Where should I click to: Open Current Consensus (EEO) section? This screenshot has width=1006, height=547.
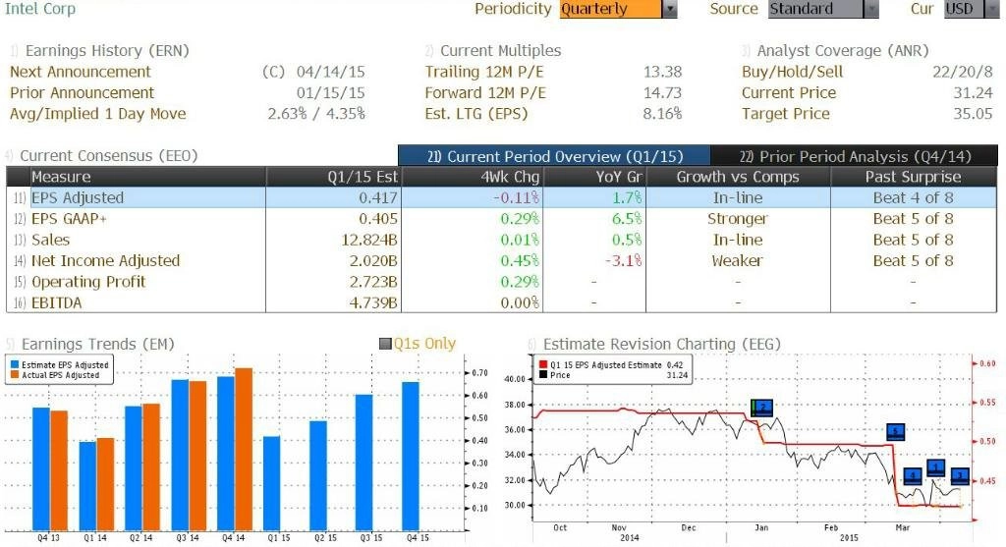[x=108, y=156]
